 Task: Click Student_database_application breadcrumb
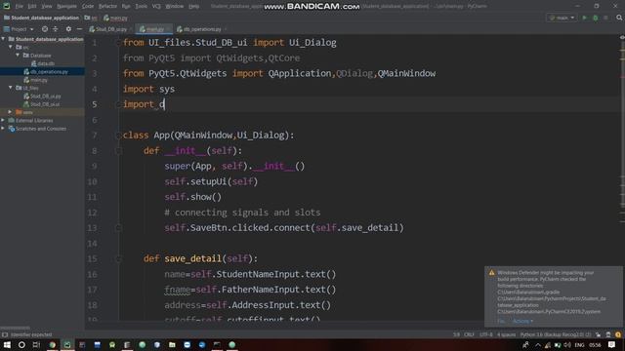41,18
